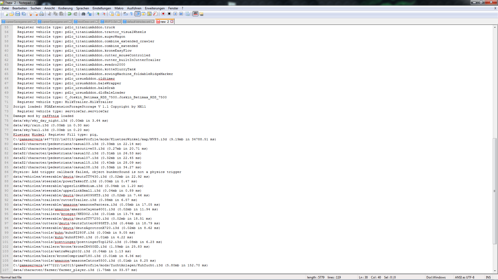Viewport: 498px width, 280px height.
Task: Click the Open file folder icon
Action: click(x=12, y=14)
